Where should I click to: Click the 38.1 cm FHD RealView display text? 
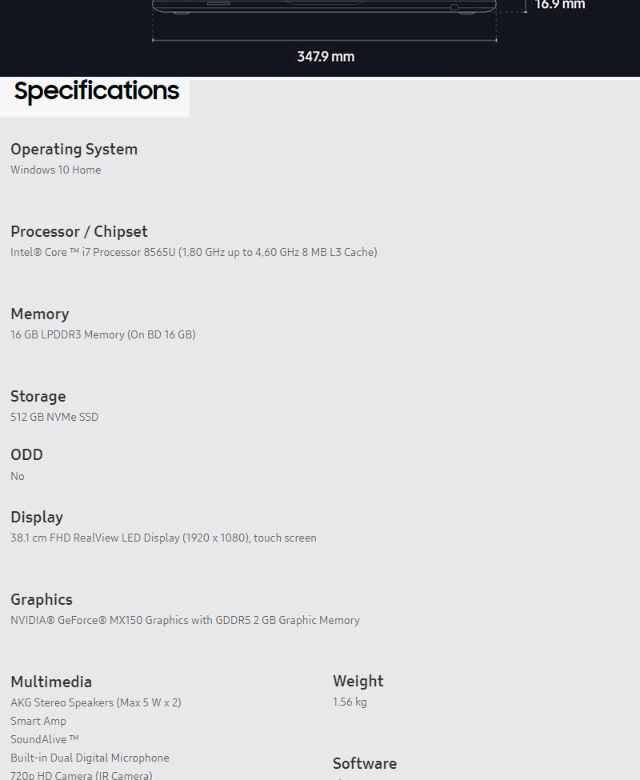(163, 538)
